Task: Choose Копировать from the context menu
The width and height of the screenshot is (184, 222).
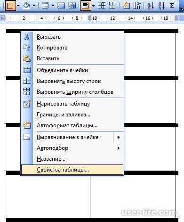Action: coord(72,48)
